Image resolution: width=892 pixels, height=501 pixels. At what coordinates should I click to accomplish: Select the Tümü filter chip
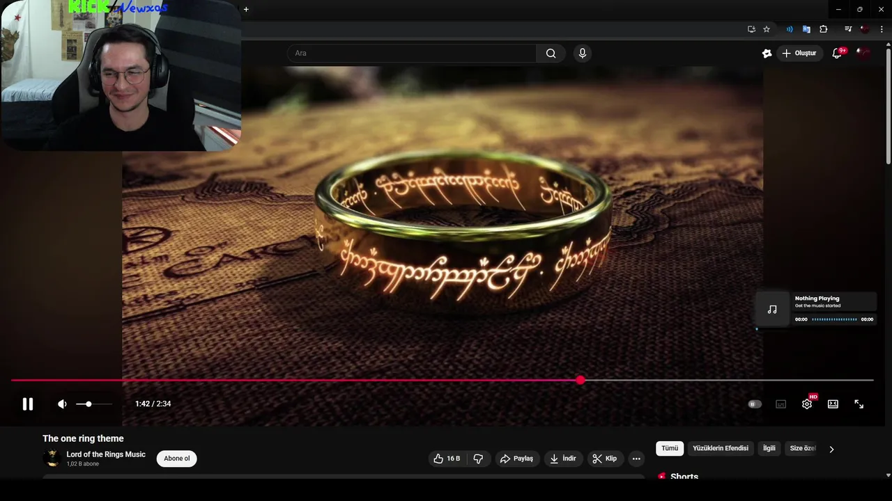(670, 448)
